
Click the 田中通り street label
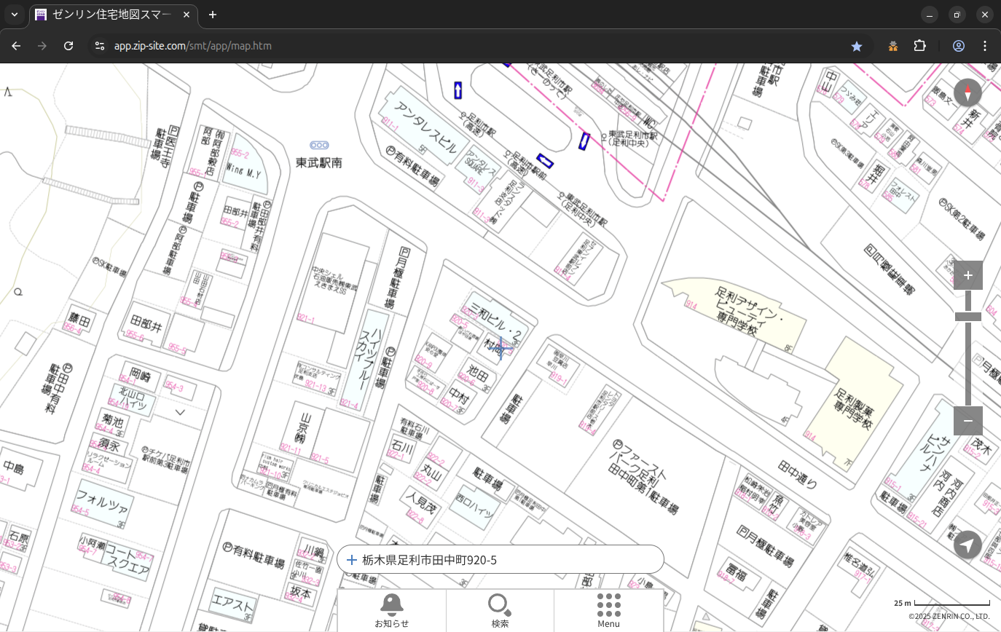coord(798,475)
